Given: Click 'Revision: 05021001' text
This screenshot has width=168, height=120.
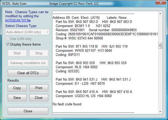Looking at the screenshot, I should [x=70, y=30].
